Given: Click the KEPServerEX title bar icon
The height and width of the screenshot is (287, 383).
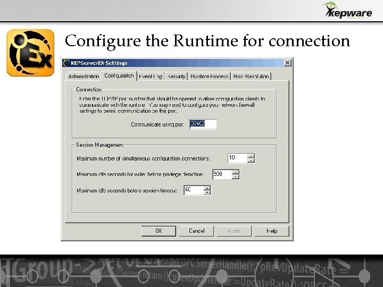Looking at the screenshot, I should [x=66, y=63].
